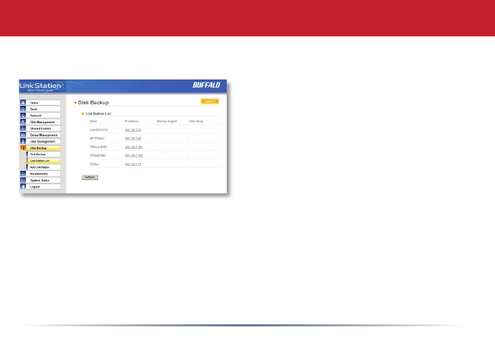Click the TERAANDRE name in the list

tap(98, 147)
